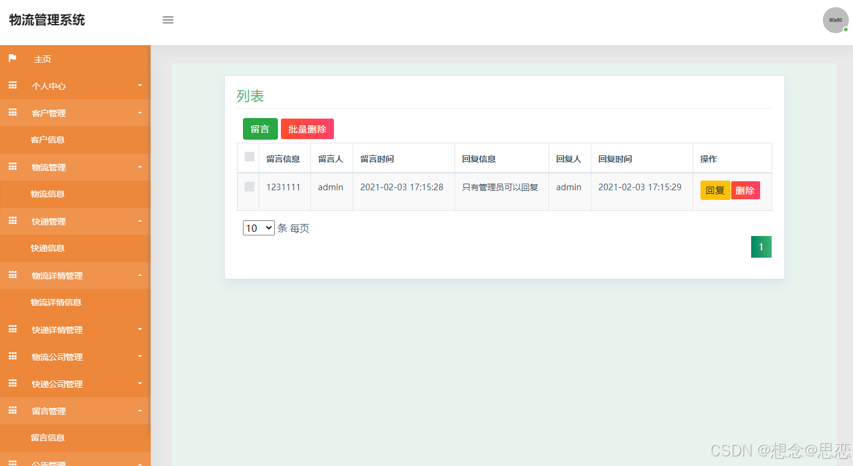Collapse the 物流管理 arrow
853x466 pixels.
[140, 167]
